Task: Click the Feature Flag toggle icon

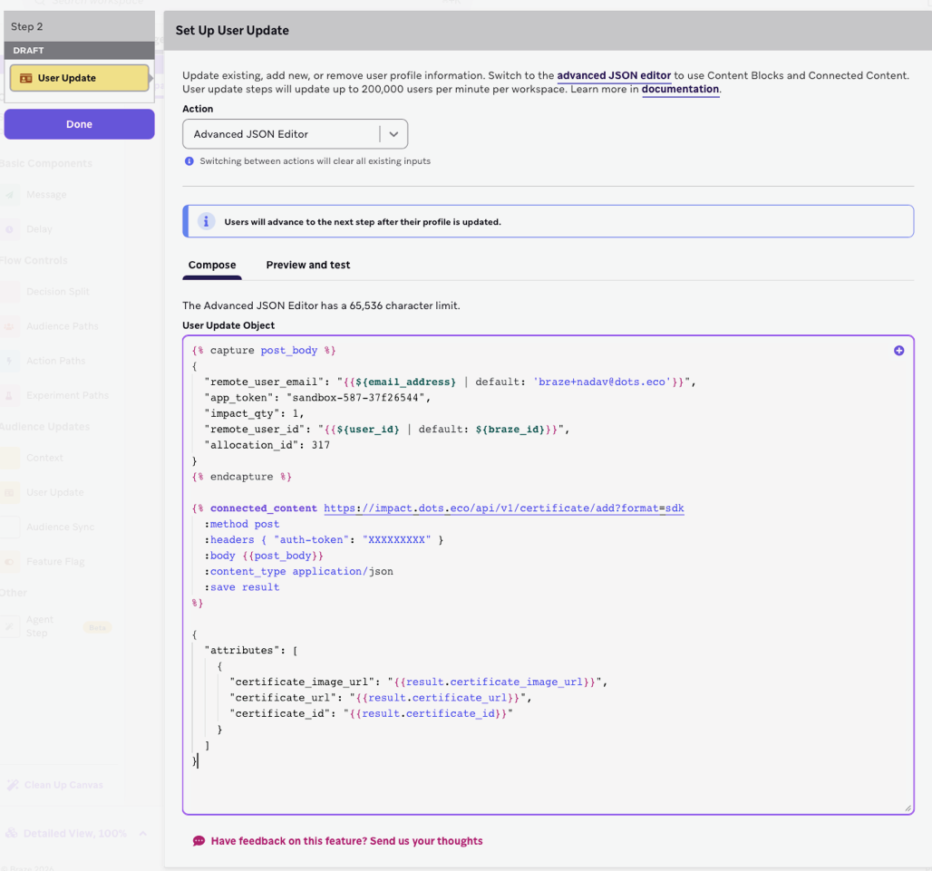Action: click(x=10, y=562)
